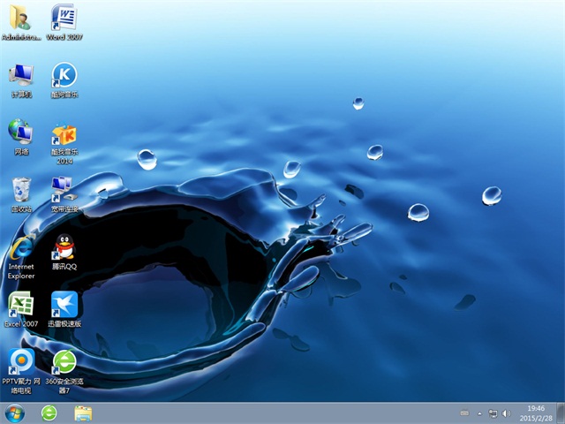Open the Word 2007 desktop shortcut
The image size is (565, 424).
[64, 19]
